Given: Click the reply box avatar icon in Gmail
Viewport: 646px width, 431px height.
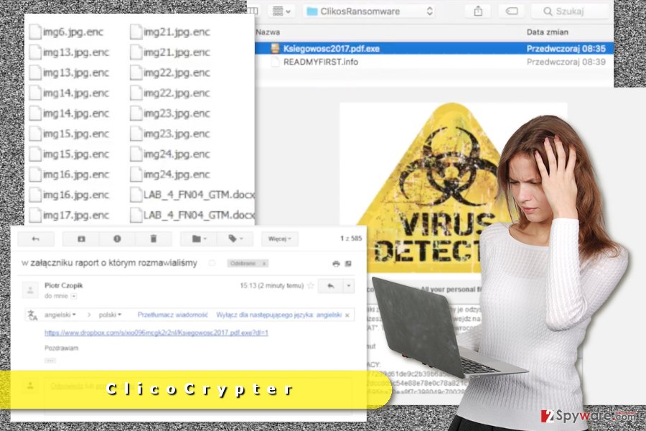Looking at the screenshot, I should pos(30,386).
